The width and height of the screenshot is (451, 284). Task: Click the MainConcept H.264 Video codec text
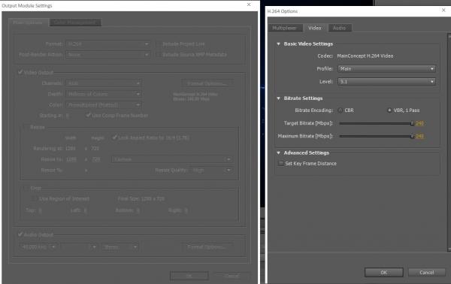point(365,56)
